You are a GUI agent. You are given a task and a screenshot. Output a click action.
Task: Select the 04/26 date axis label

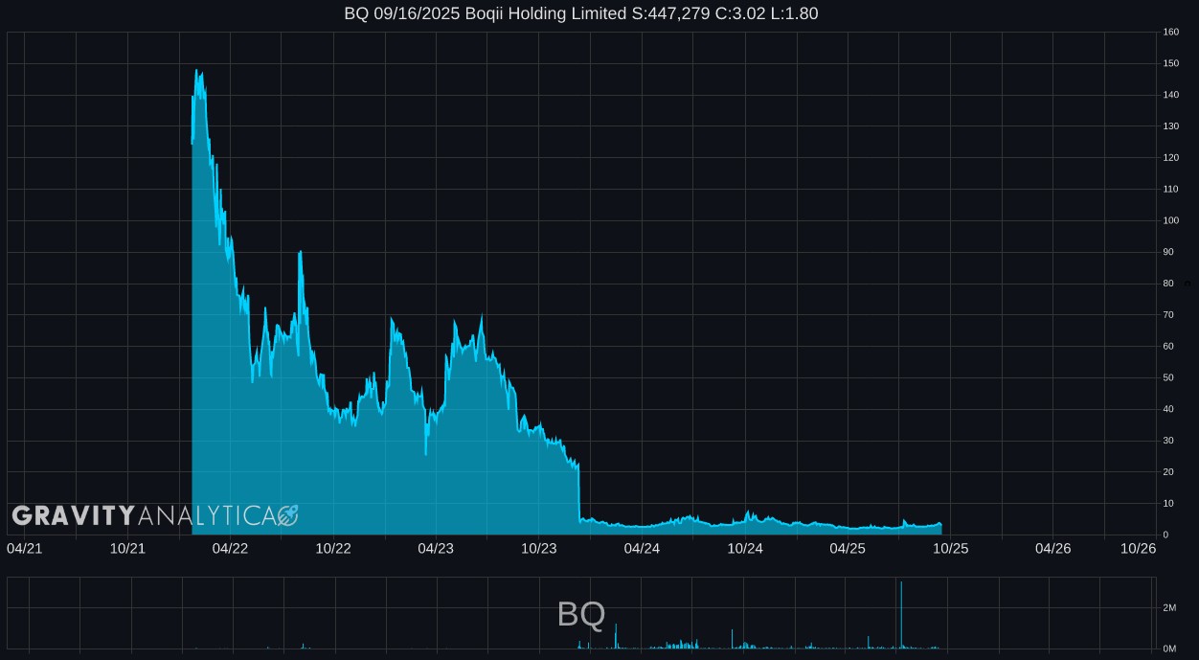1053,548
